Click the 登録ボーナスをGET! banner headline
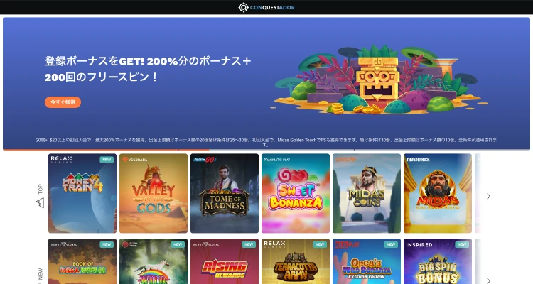This screenshot has height=284, width=533. coord(148,69)
